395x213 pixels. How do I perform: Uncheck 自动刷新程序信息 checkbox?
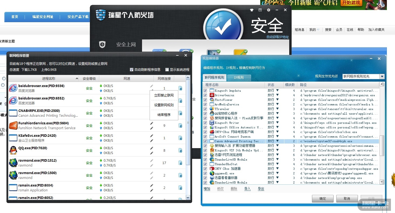[132, 69]
